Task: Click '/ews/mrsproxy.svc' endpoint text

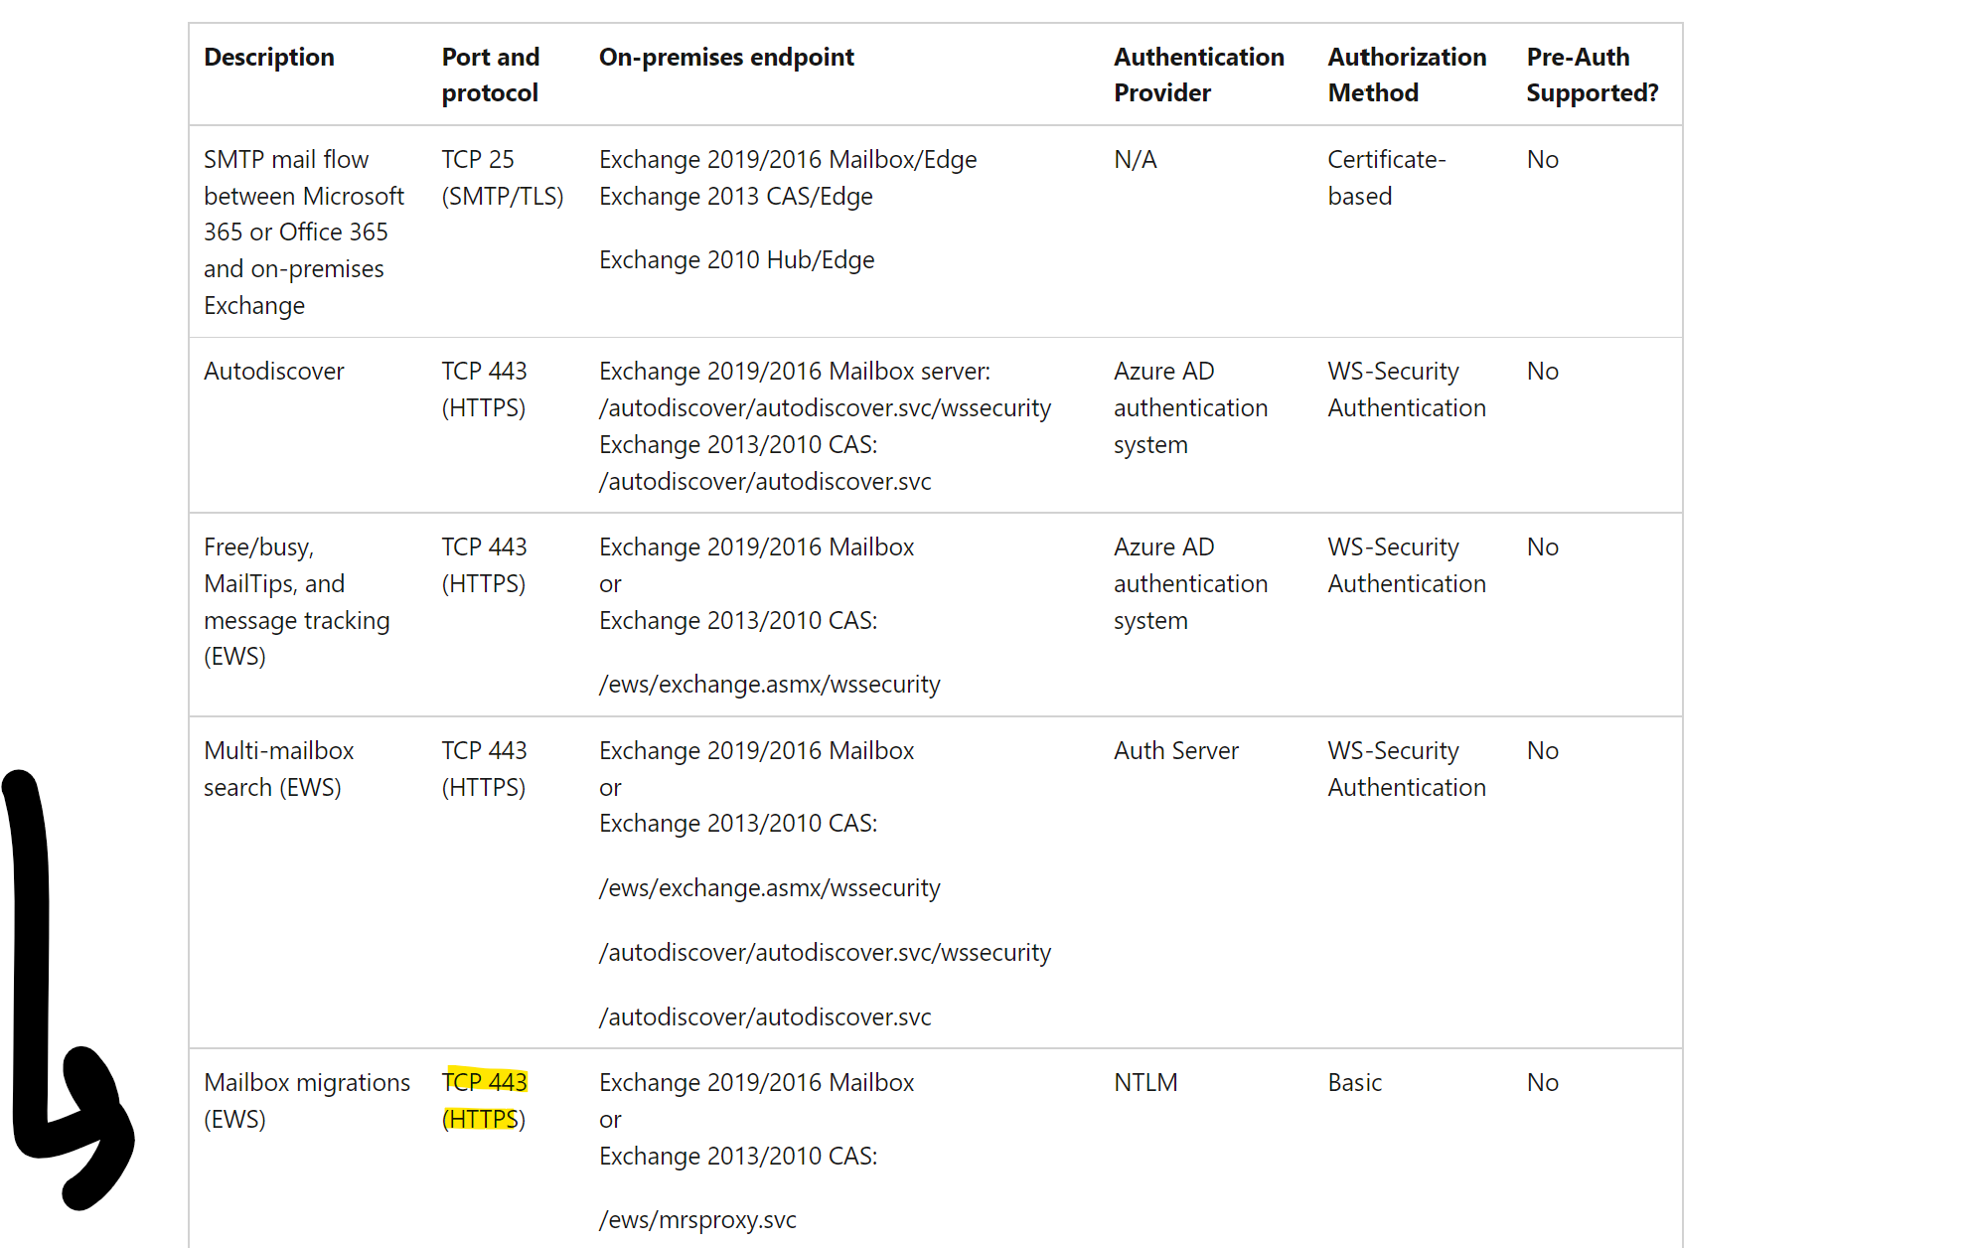Action: (698, 1220)
